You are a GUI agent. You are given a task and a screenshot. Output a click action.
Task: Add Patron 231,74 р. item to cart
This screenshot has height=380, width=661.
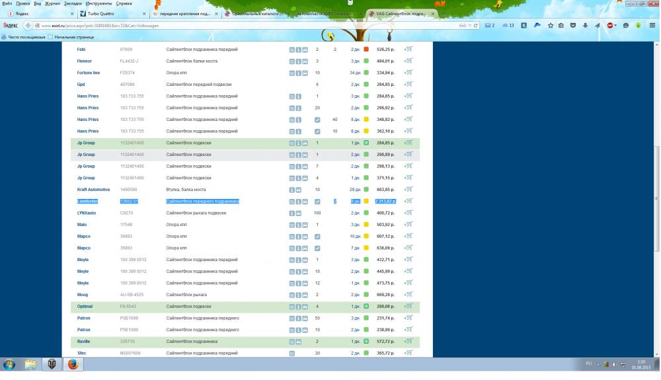(x=408, y=318)
